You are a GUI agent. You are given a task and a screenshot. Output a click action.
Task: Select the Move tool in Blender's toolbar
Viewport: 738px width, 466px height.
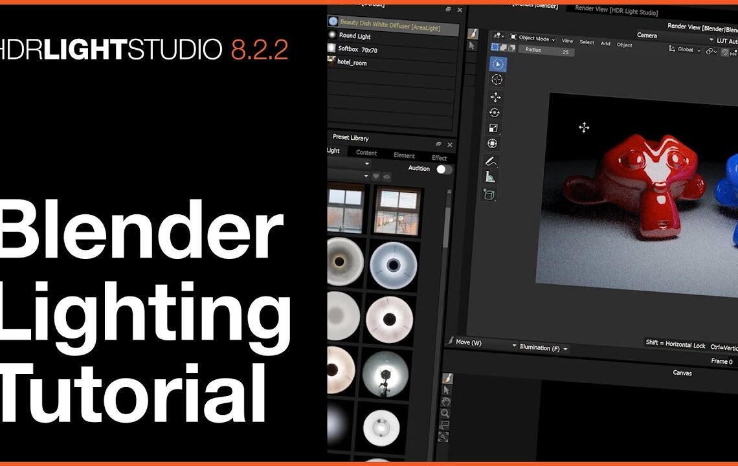(496, 98)
